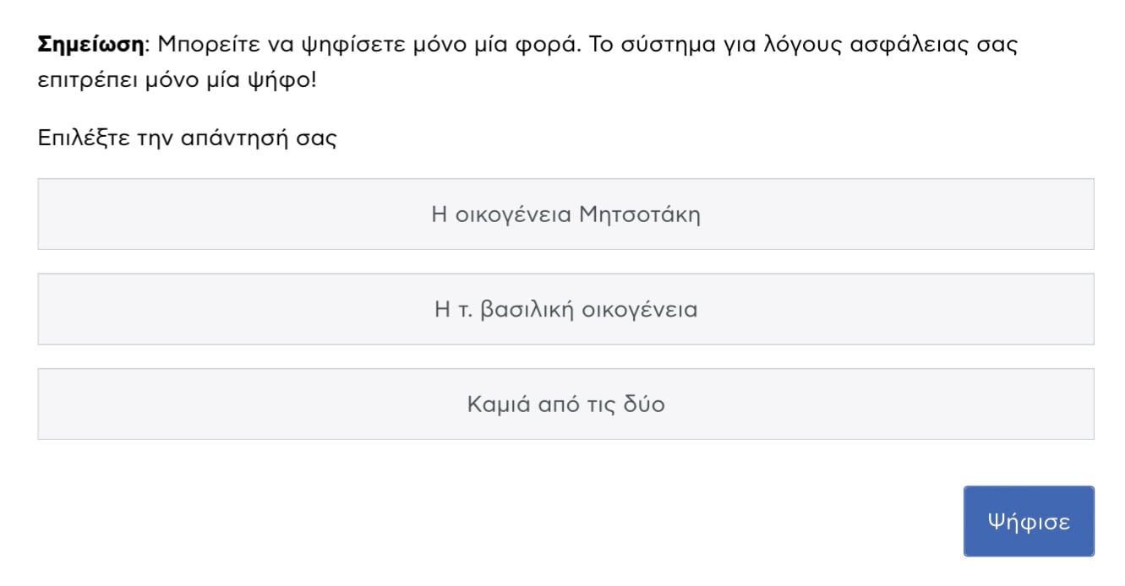Screen dimensions: 1125x586
Task: Click the 'Μπορείτε να ψηφίσετε μόνο μία φορά' sentence
Action: coord(369,44)
